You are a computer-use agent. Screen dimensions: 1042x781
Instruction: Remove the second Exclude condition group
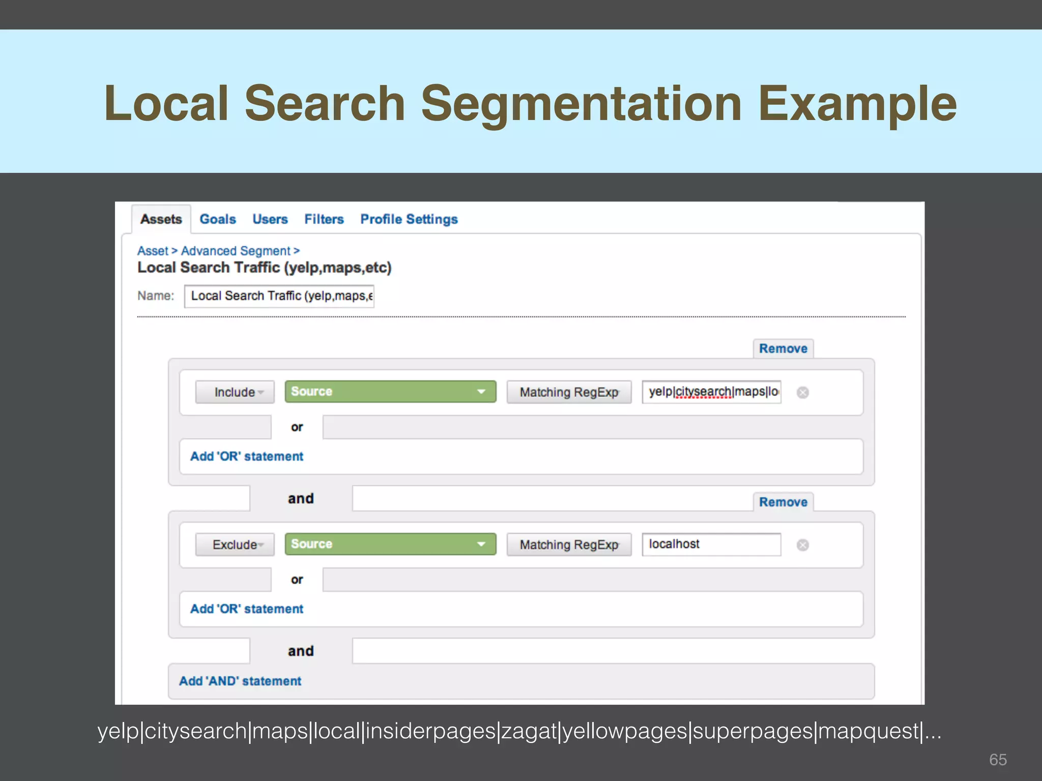click(783, 502)
